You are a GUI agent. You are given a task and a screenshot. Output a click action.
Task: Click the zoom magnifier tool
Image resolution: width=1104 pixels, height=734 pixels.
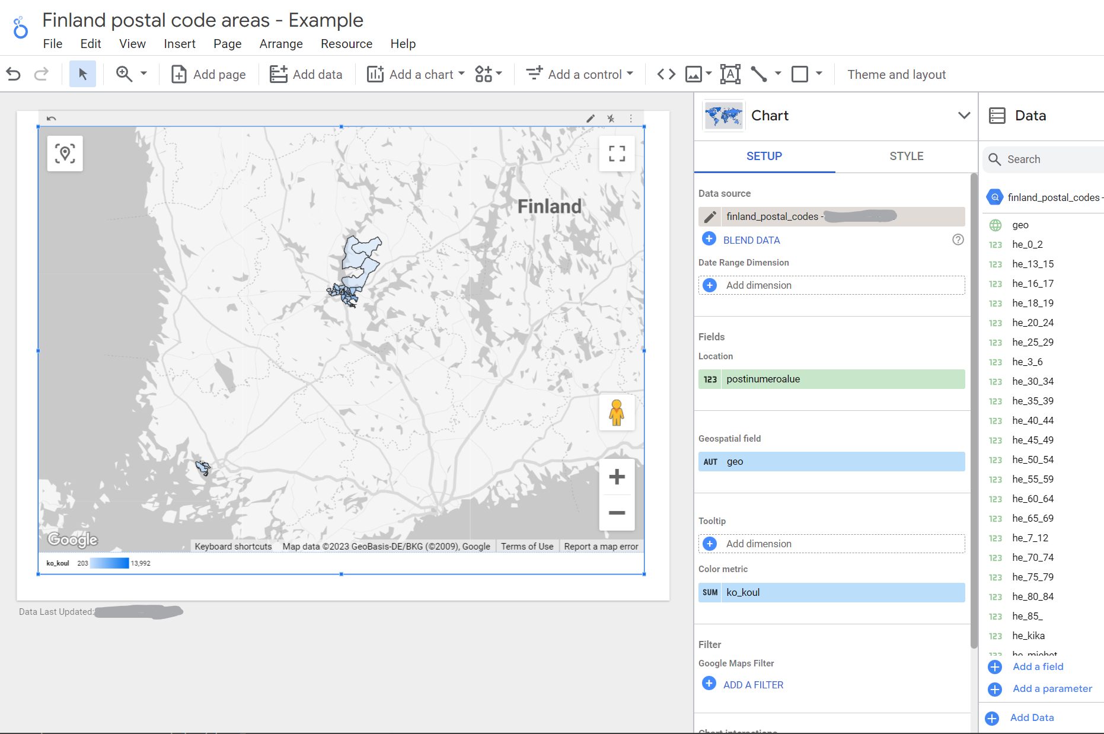[124, 74]
